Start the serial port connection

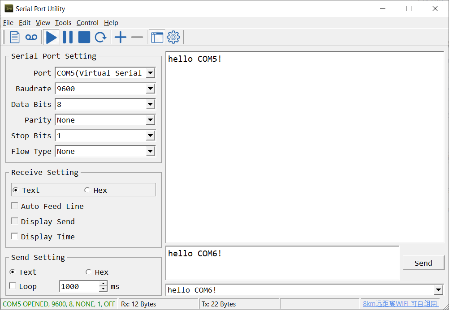tap(51, 37)
